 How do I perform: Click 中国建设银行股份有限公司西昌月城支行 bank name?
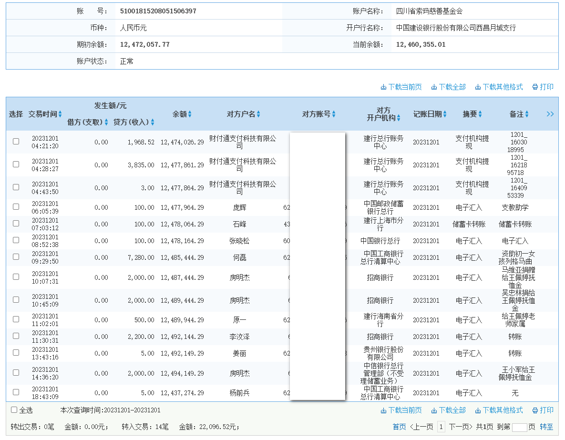[456, 28]
